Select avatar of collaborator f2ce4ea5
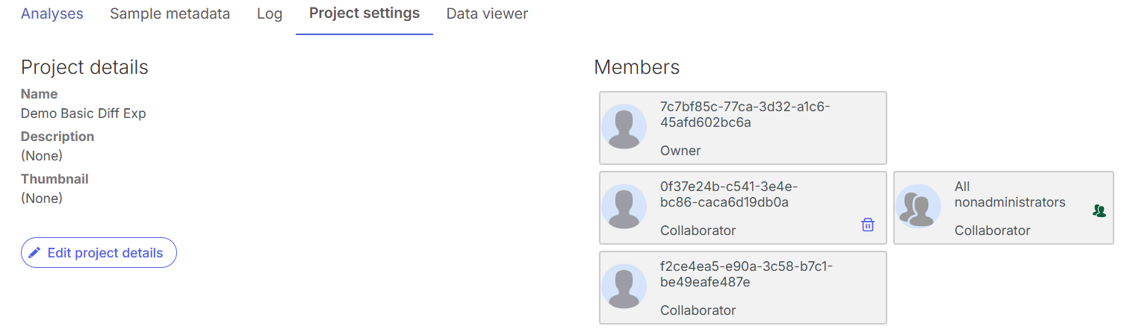This screenshot has width=1127, height=335. [624, 287]
